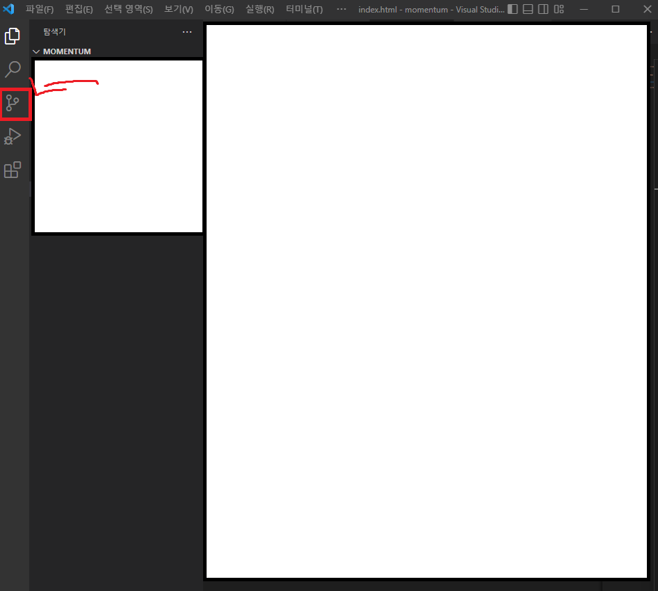Click the 탐색기 panel title
Screen dimensions: 658x591
[54, 32]
